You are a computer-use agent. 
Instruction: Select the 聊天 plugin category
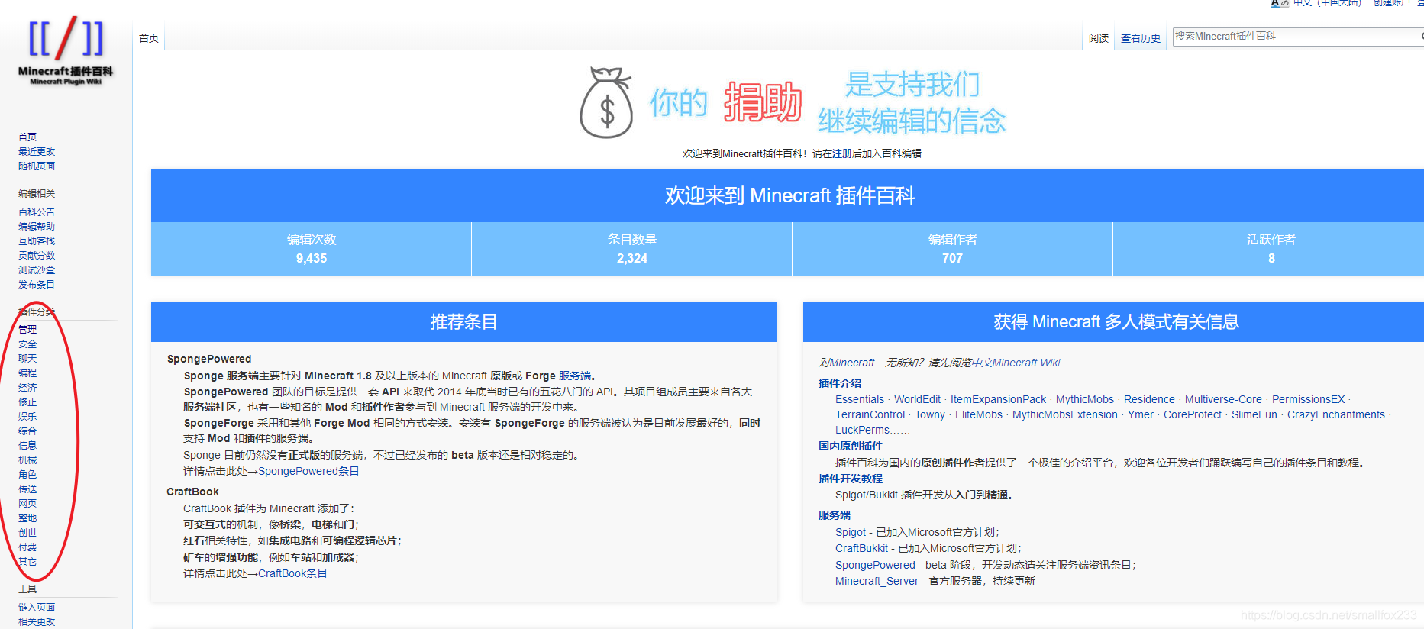tap(27, 358)
